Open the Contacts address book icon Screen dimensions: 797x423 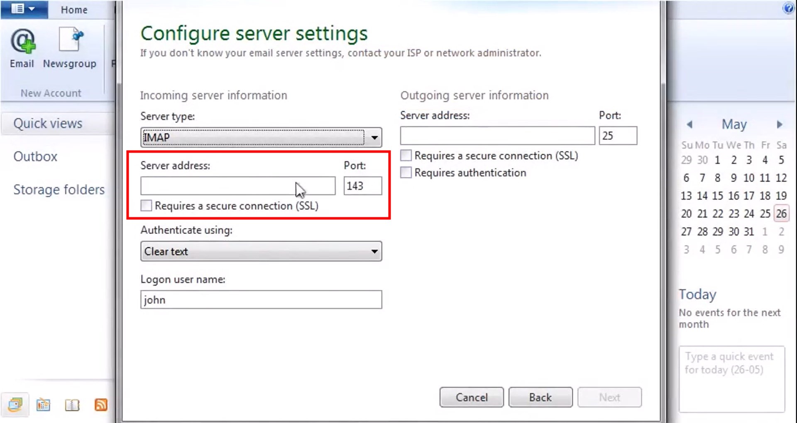72,405
